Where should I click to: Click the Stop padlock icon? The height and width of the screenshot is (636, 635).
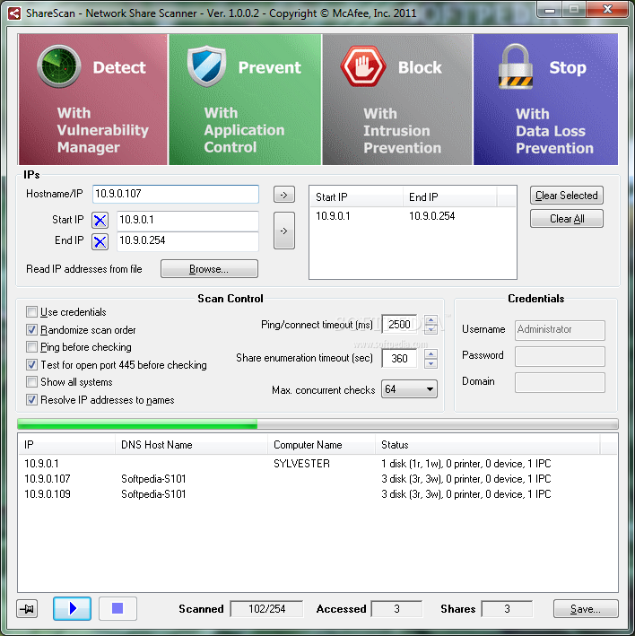(x=516, y=66)
